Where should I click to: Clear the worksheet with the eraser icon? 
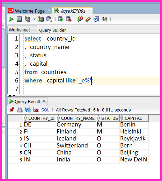(x=88, y=19)
